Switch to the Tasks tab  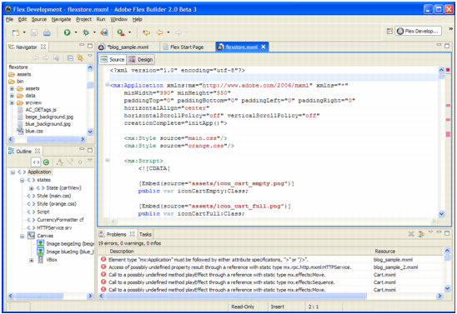tap(145, 234)
